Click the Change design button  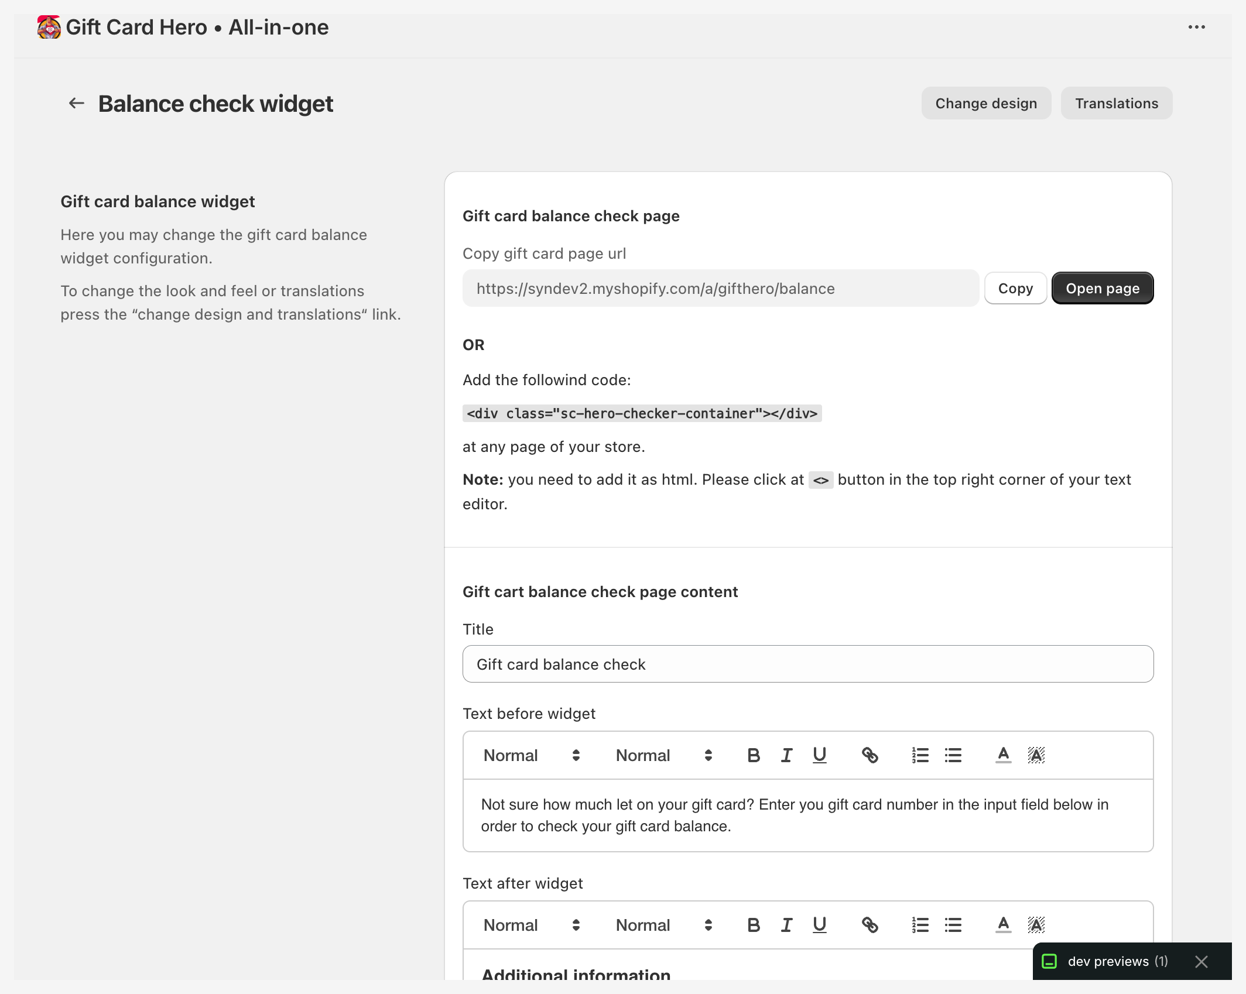[x=986, y=104]
